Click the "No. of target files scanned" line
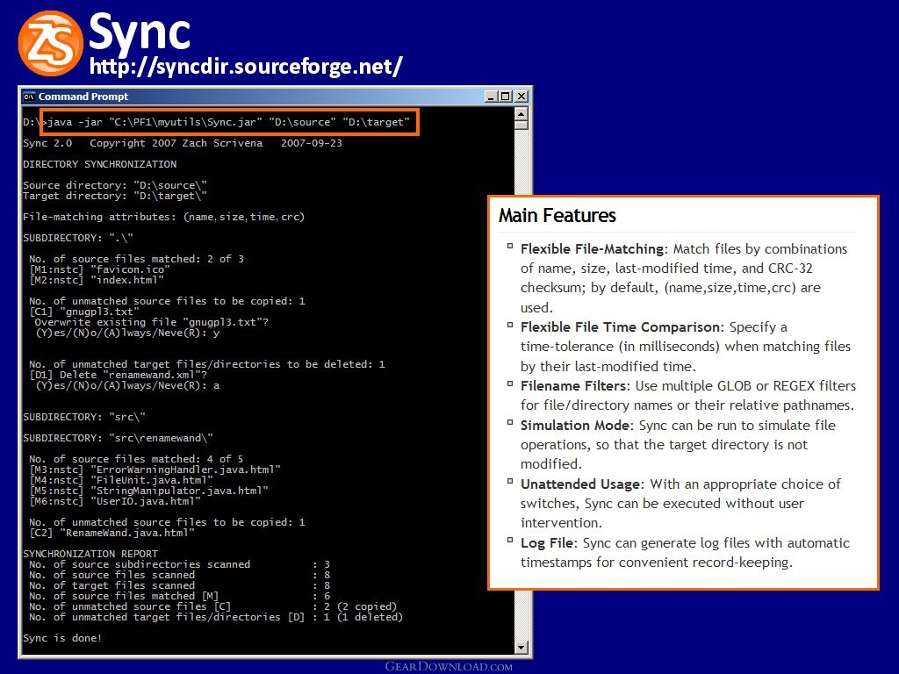This screenshot has width=899, height=674. click(x=179, y=585)
